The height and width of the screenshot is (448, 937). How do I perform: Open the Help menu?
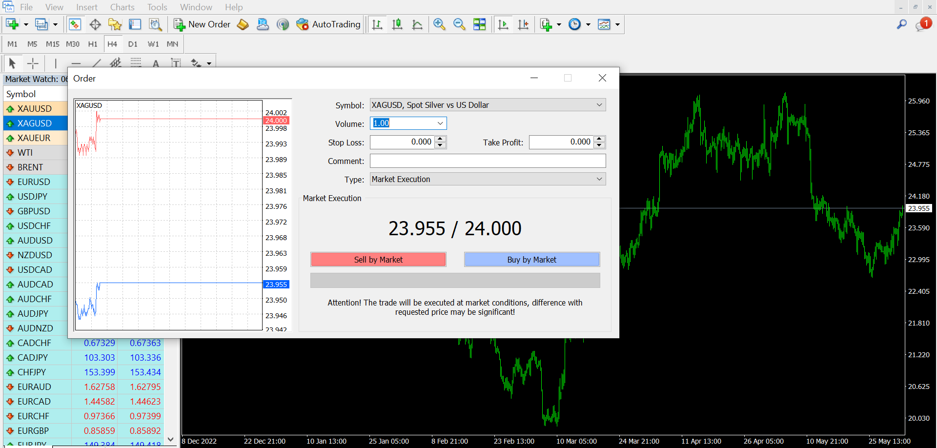[234, 7]
